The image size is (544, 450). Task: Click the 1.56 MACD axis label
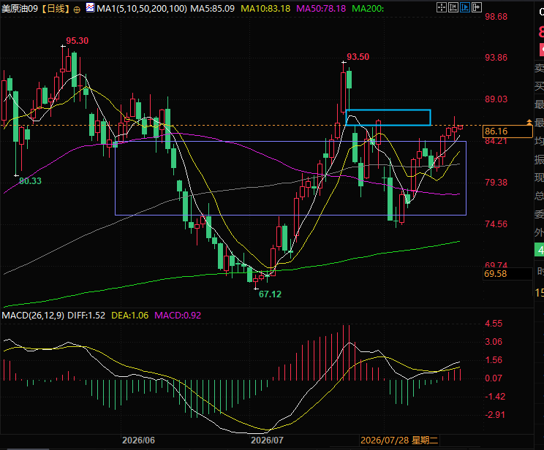494,360
